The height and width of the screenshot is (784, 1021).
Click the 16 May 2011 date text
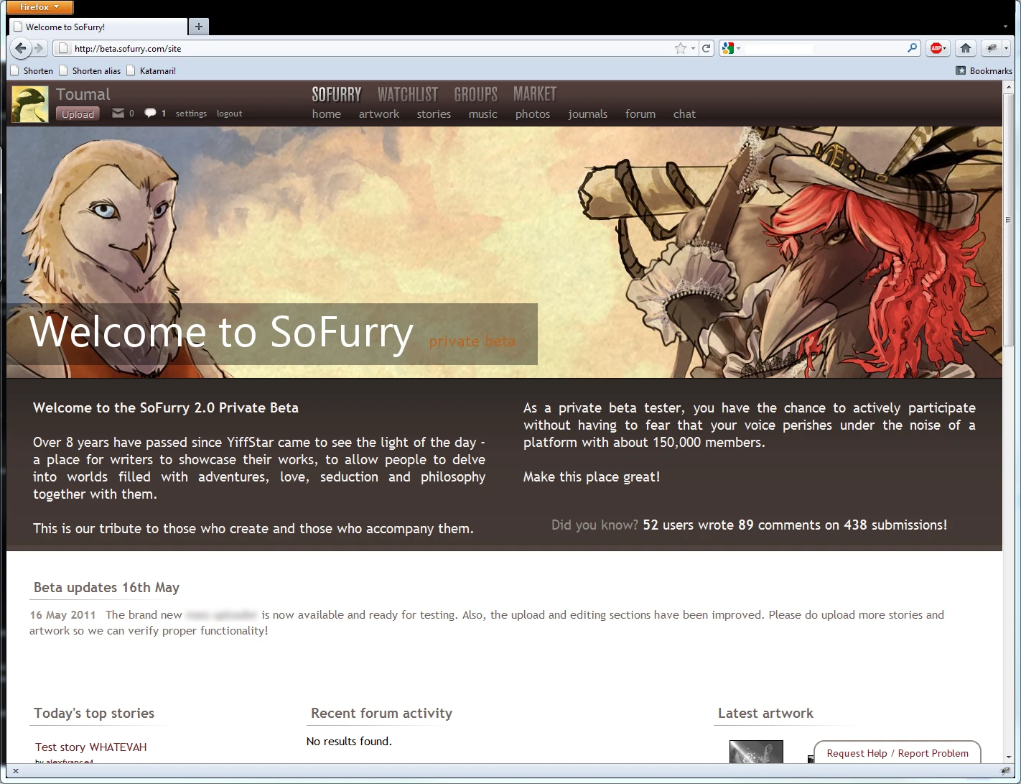[63, 614]
